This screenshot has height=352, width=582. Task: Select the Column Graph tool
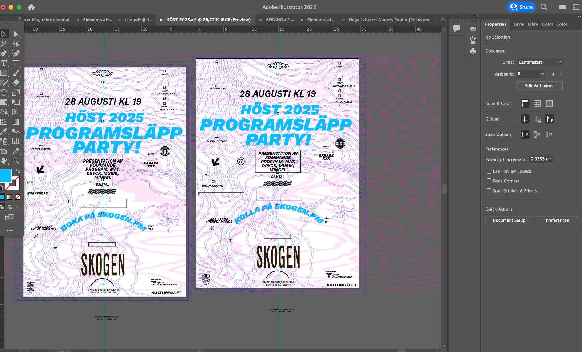tap(16, 141)
